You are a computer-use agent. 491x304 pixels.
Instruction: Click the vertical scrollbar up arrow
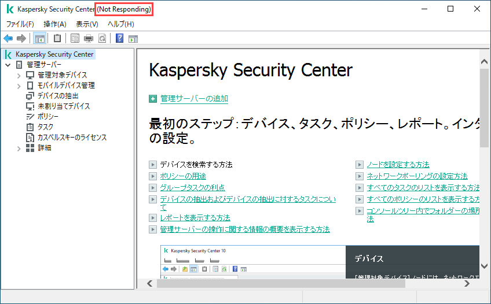(484, 62)
